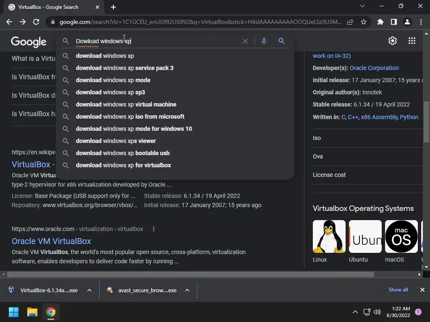
Task: Expand 'What is a Virtu' question
Action: (34, 58)
